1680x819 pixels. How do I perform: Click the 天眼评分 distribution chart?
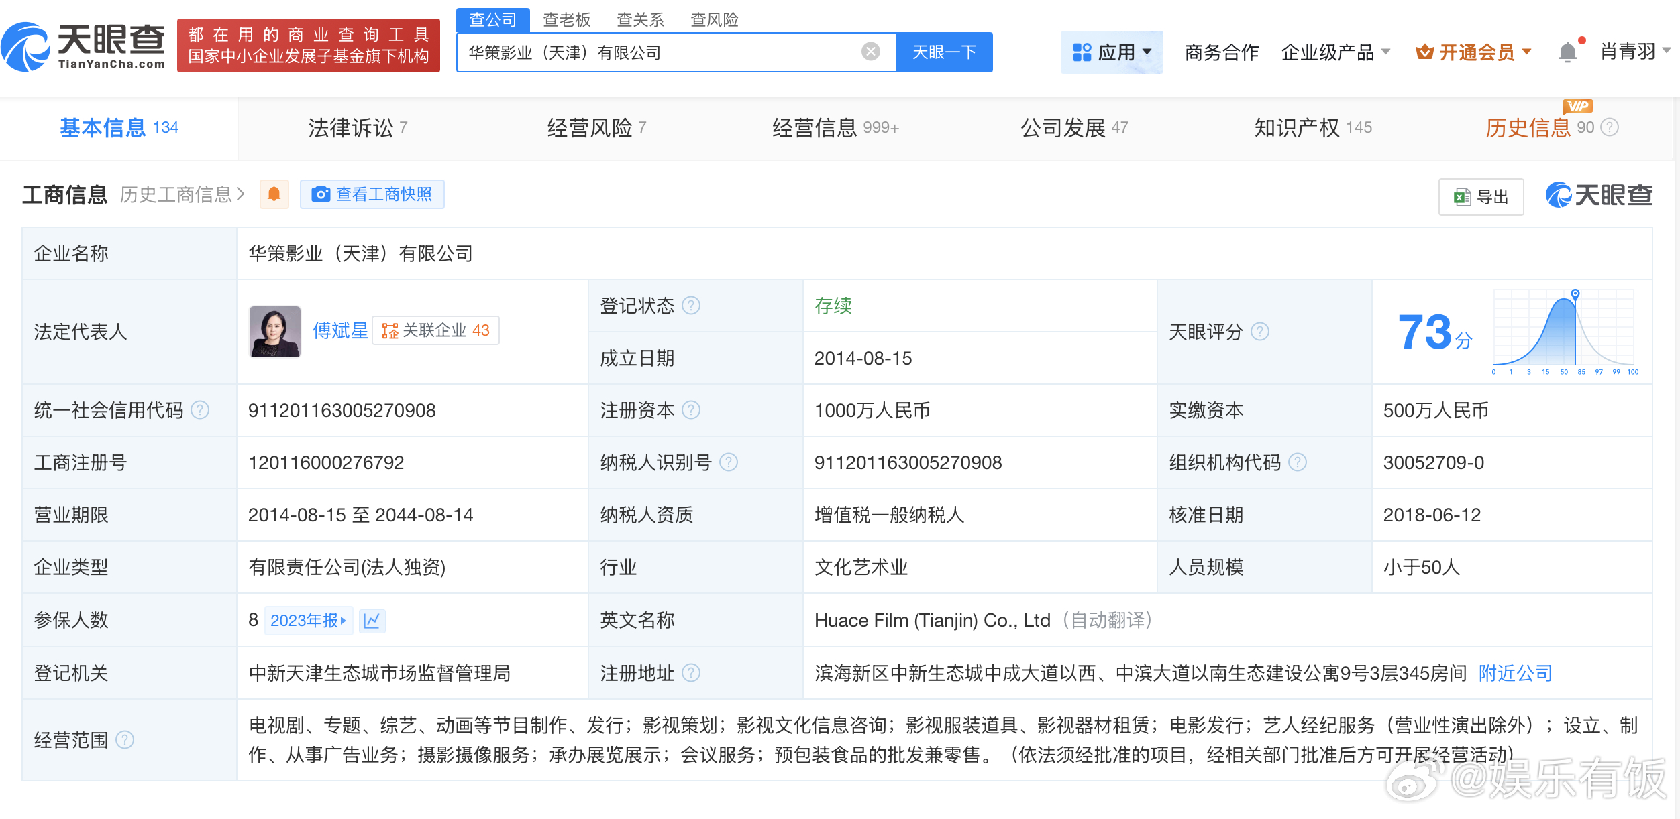pos(1565,332)
